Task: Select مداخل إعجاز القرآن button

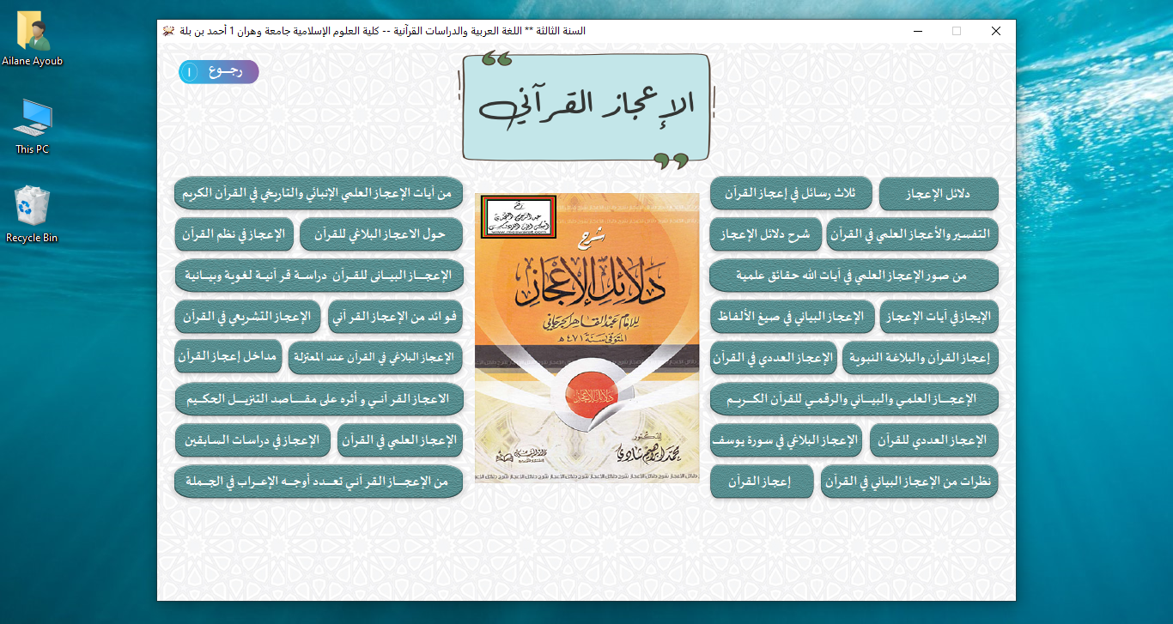Action: pos(228,355)
